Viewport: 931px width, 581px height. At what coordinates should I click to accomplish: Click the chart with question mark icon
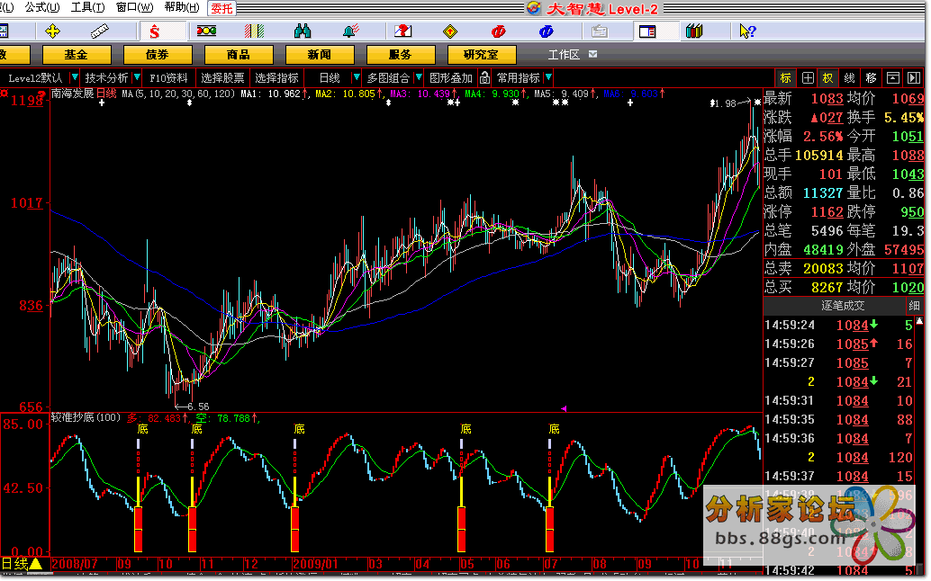[x=402, y=31]
